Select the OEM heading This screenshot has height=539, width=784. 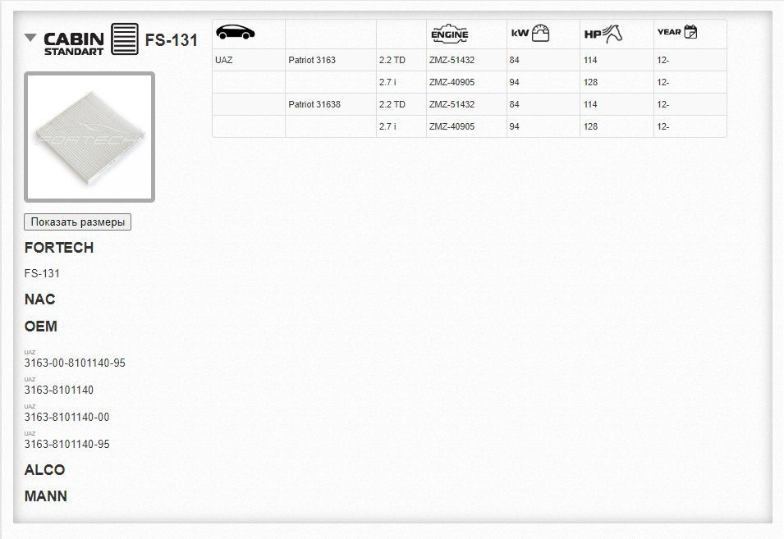[41, 327]
